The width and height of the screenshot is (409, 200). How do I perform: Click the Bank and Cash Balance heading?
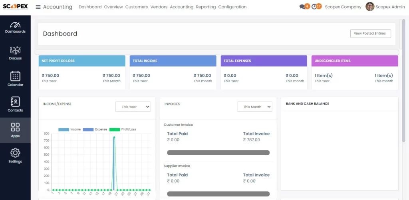pyautogui.click(x=307, y=104)
